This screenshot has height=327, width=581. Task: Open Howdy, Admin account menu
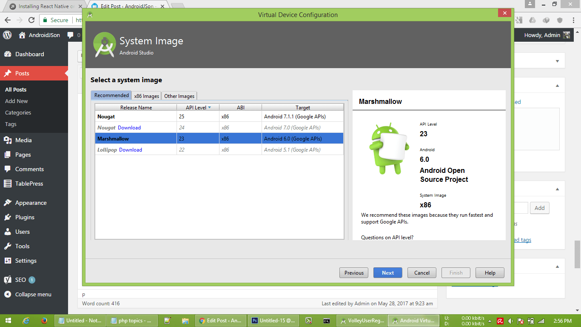(x=547, y=35)
